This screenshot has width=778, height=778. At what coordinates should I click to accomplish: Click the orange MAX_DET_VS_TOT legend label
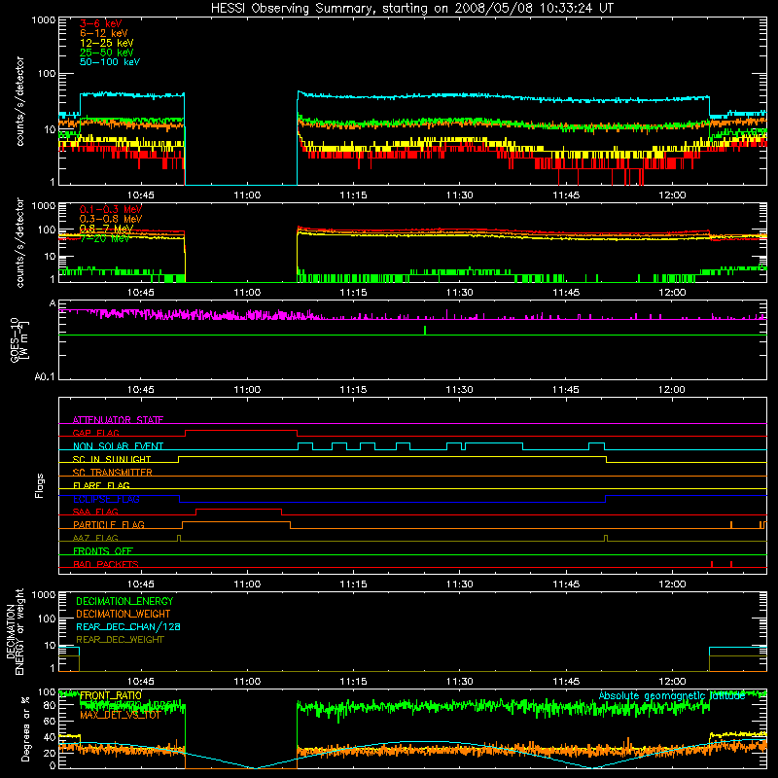pyautogui.click(x=120, y=715)
